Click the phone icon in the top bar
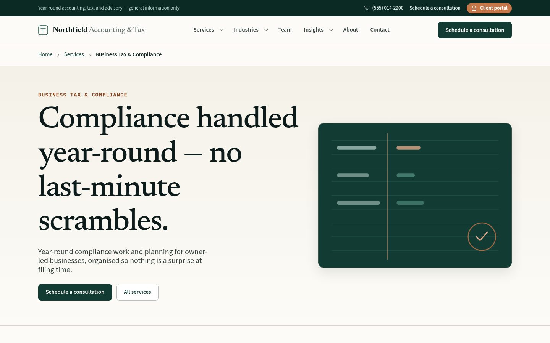This screenshot has height=343, width=550. tap(366, 8)
